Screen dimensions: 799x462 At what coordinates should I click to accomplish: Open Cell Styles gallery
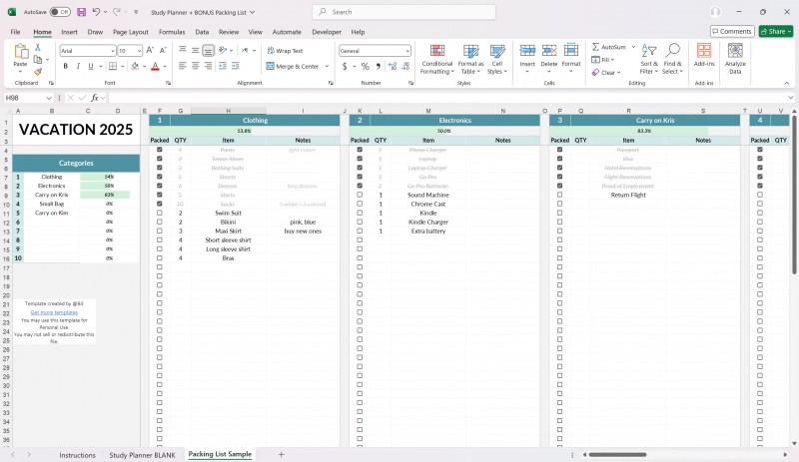click(496, 59)
